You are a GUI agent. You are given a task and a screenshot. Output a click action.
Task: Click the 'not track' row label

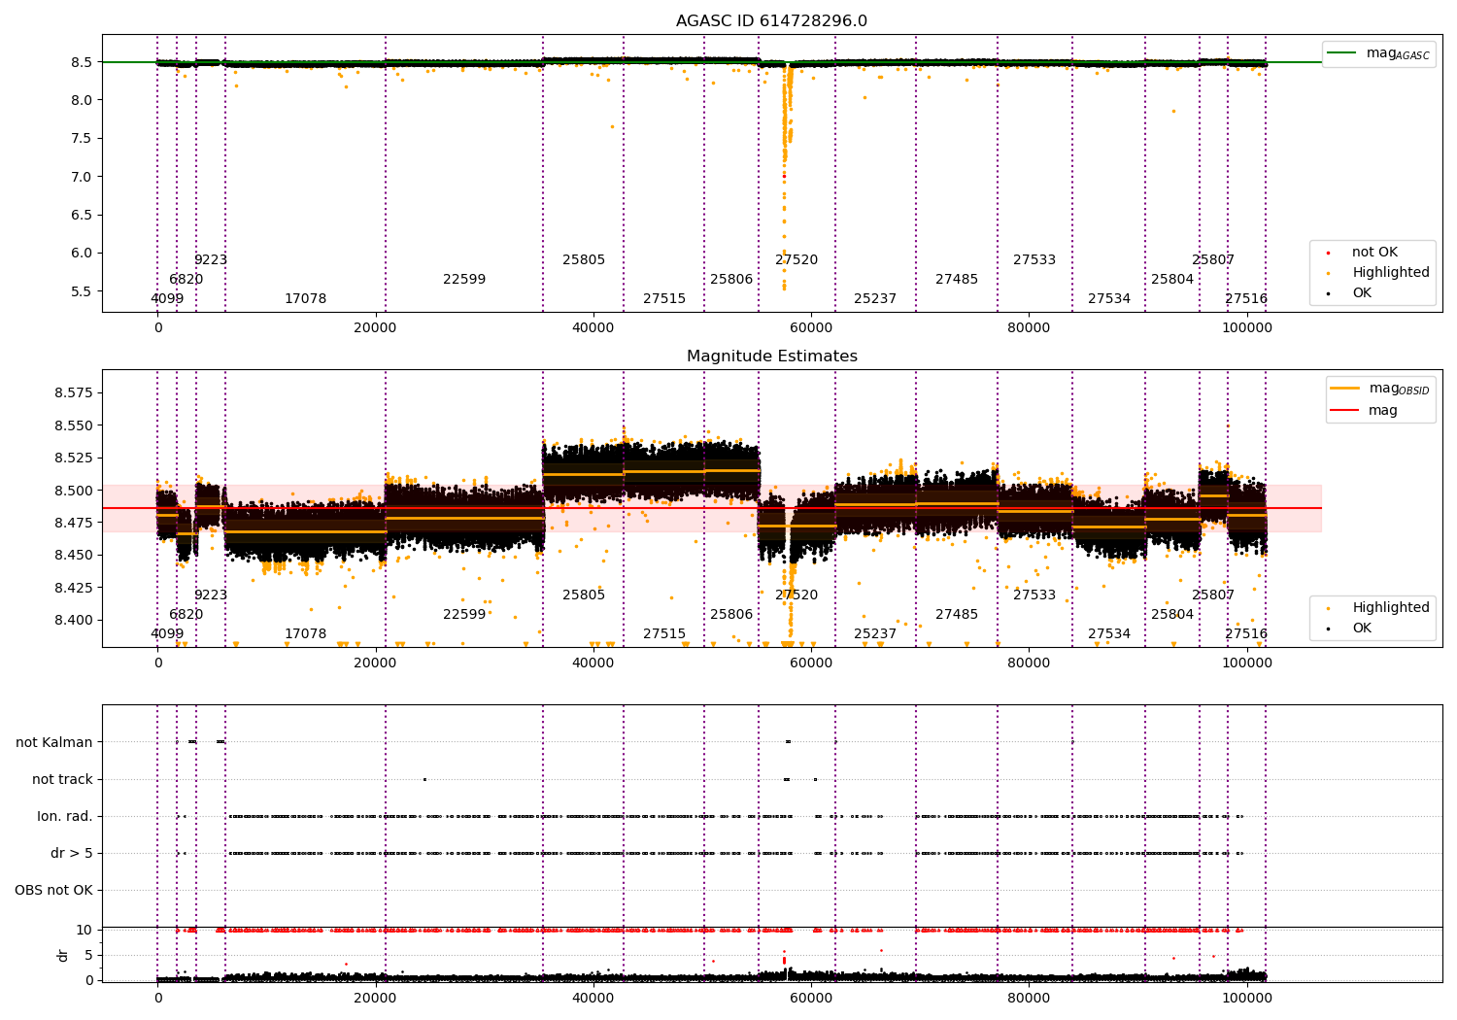[x=62, y=780]
